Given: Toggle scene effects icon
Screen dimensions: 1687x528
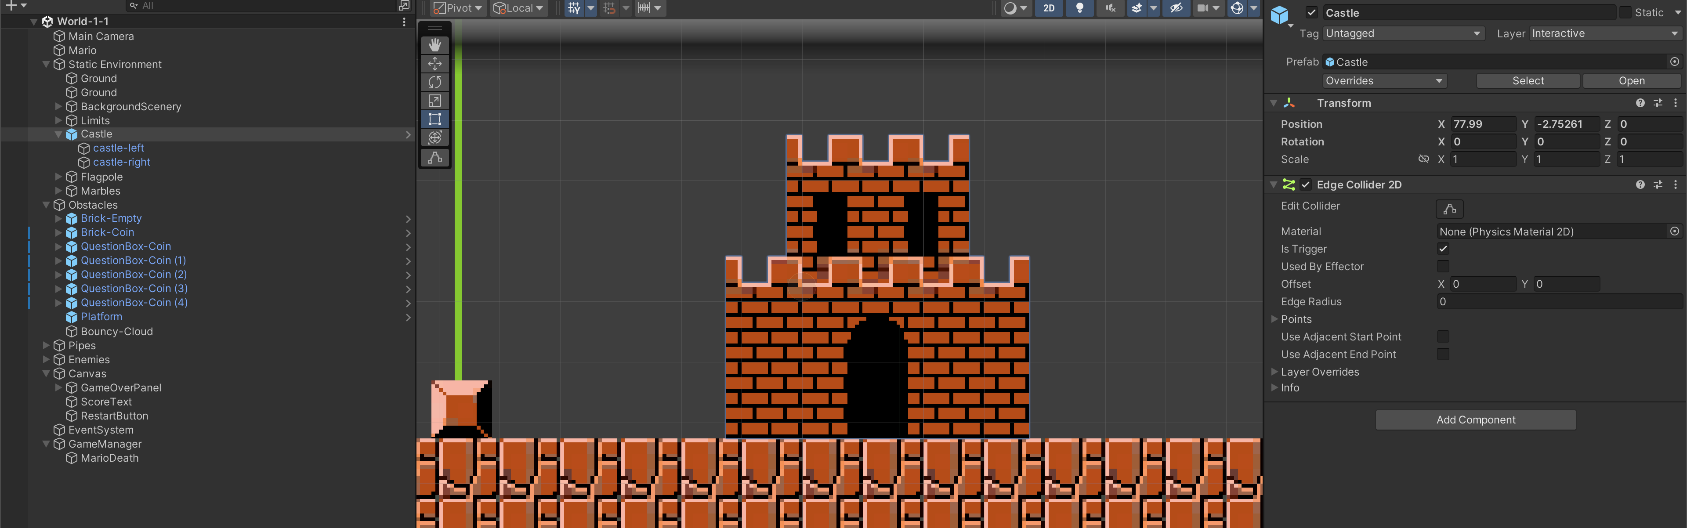Looking at the screenshot, I should coord(1137,8).
